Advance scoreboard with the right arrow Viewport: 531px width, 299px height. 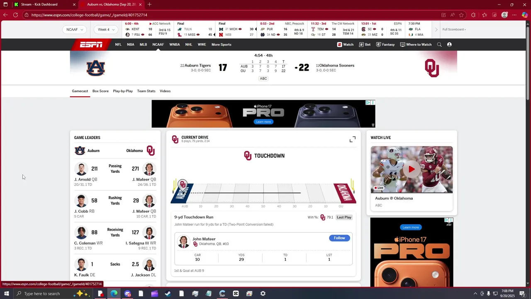point(436,29)
